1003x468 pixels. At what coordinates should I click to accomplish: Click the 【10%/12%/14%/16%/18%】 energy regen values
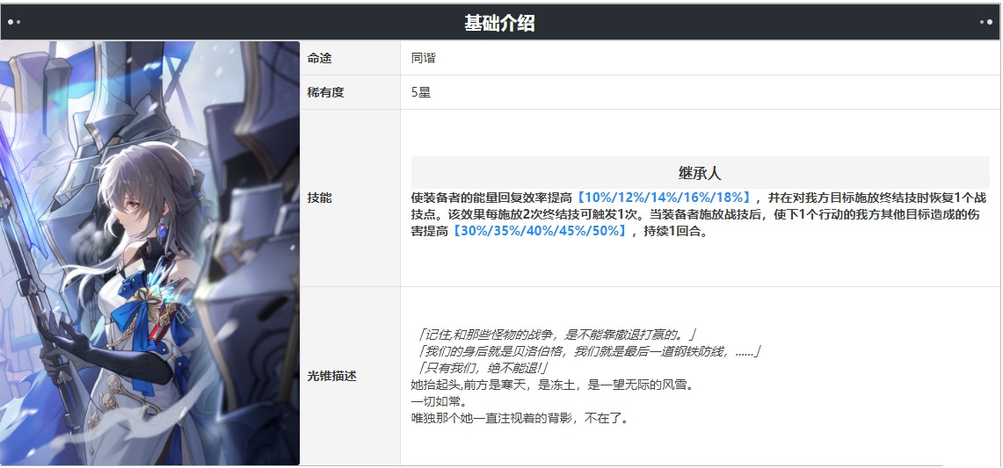click(x=665, y=197)
